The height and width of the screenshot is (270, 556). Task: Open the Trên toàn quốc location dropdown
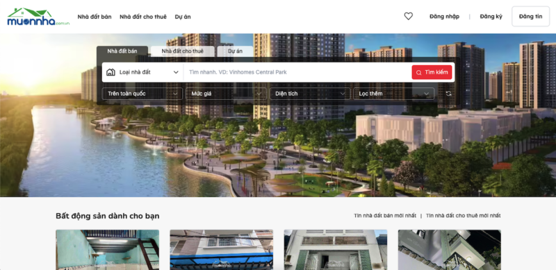tap(142, 94)
